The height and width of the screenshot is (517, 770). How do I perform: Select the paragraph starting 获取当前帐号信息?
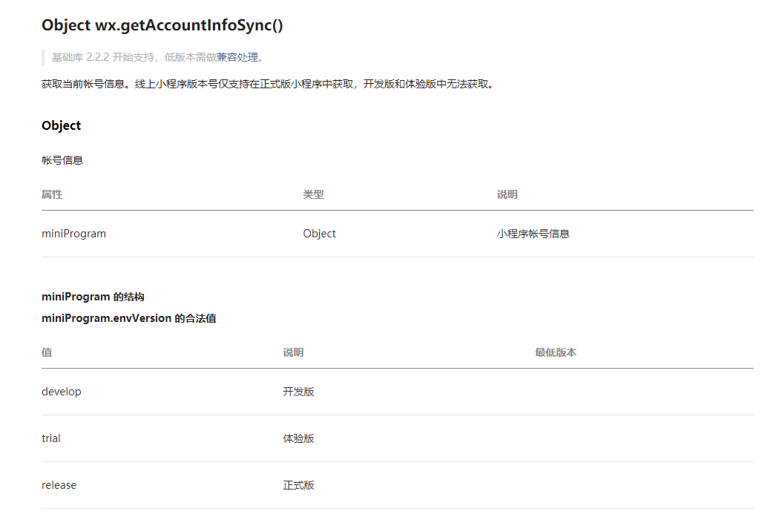(268, 85)
